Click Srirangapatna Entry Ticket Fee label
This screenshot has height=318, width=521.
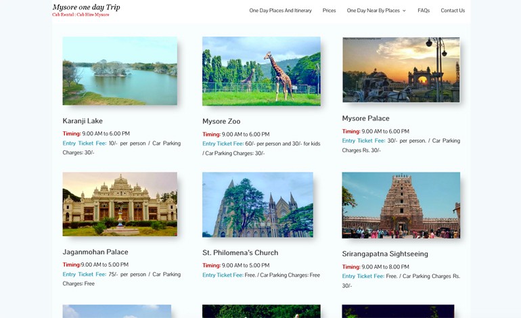[x=363, y=276]
